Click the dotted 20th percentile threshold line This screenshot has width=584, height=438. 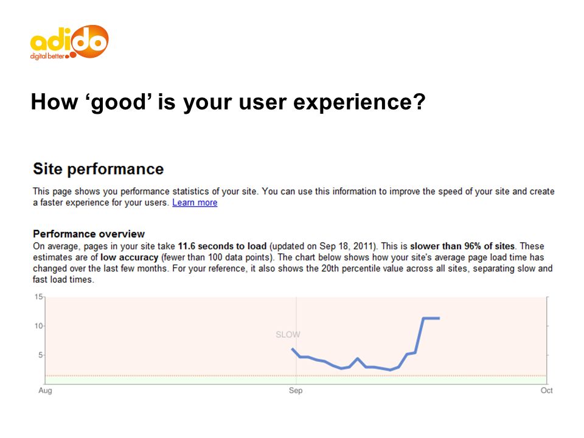[296, 376]
